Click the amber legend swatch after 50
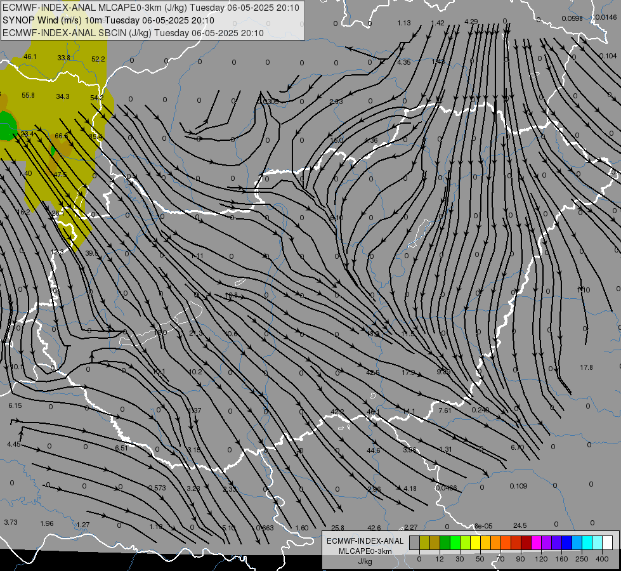This screenshot has height=571, width=621. [485, 542]
